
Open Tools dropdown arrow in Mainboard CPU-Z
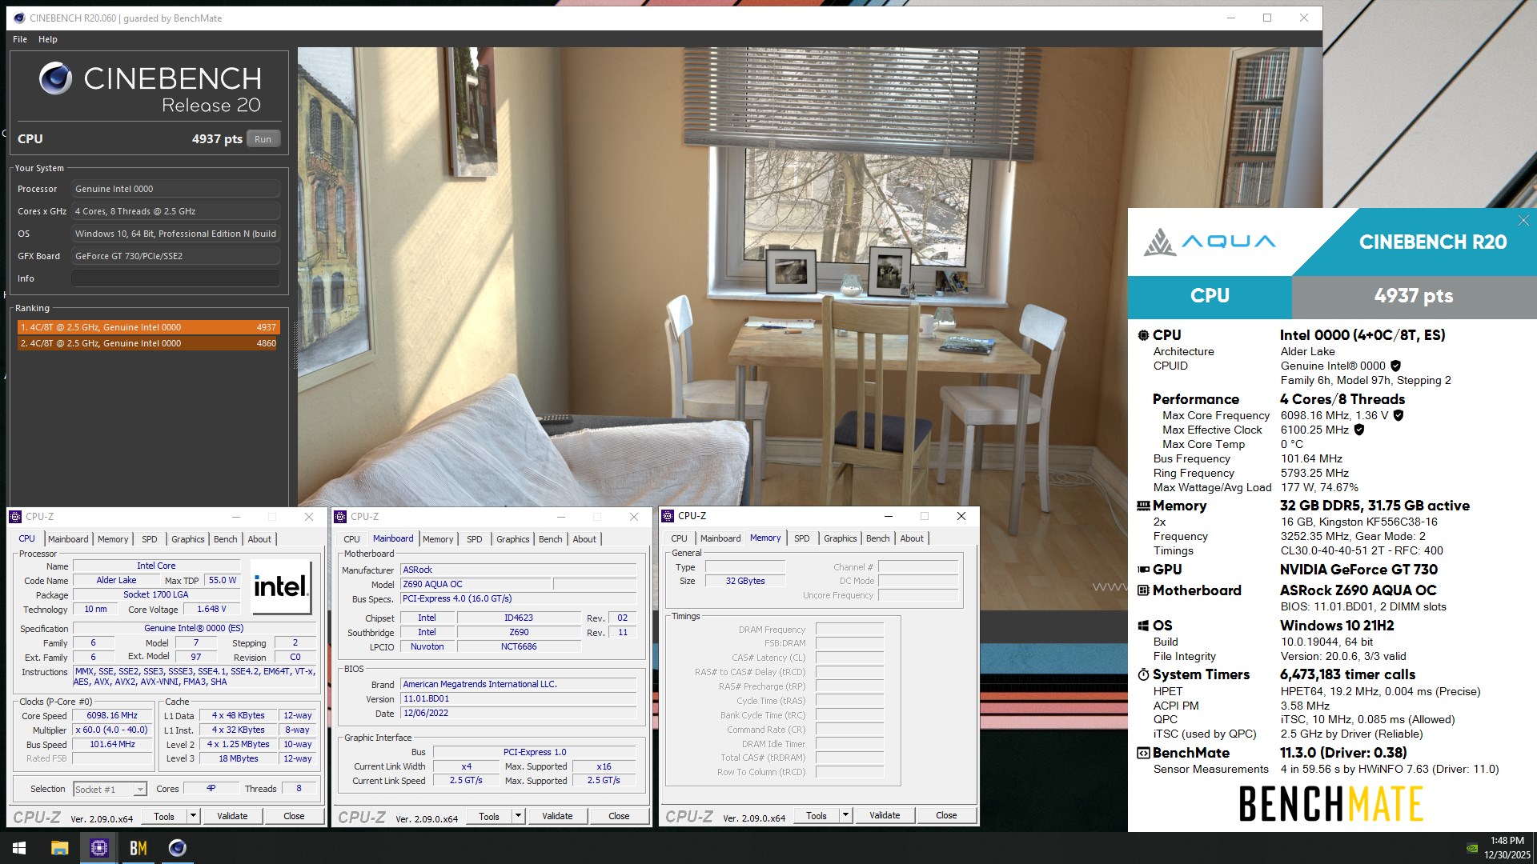(518, 816)
